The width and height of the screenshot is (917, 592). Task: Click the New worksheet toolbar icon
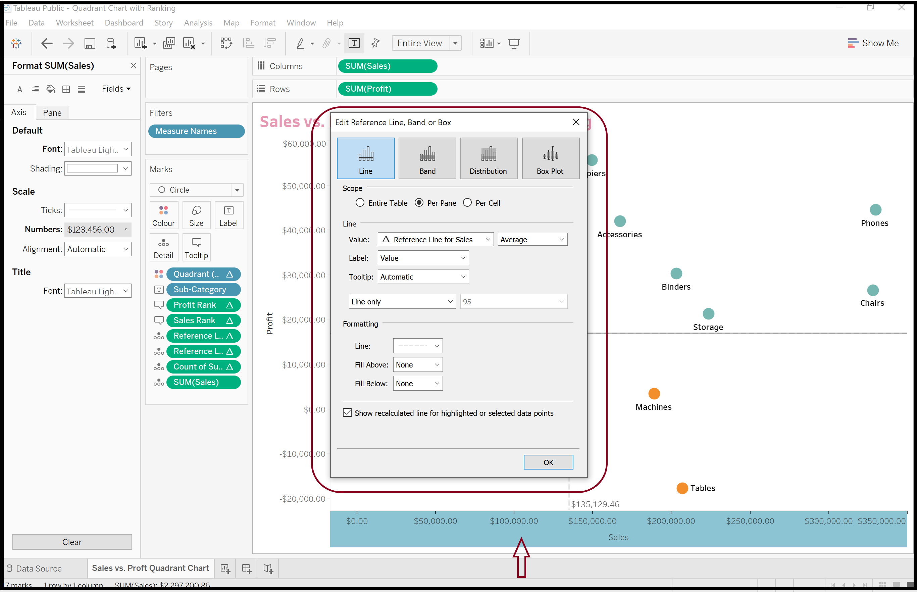point(140,43)
